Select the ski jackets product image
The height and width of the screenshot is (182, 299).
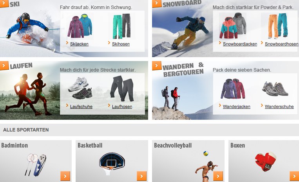pyautogui.click(x=80, y=26)
